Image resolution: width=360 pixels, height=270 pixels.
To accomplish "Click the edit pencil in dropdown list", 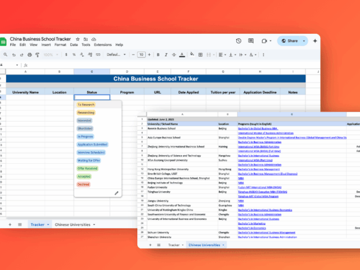I will 116,193.
